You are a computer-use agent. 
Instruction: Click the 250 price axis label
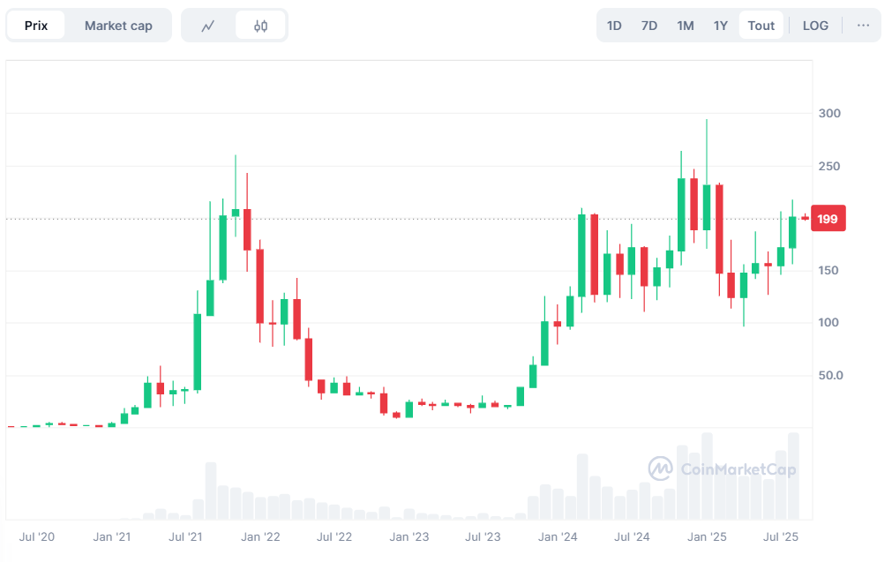coord(828,167)
